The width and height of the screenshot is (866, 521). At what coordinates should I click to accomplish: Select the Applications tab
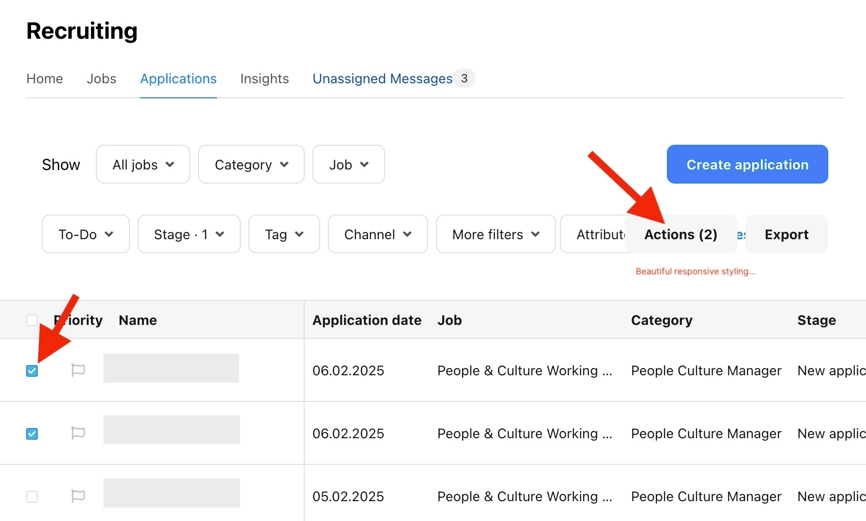click(x=178, y=79)
